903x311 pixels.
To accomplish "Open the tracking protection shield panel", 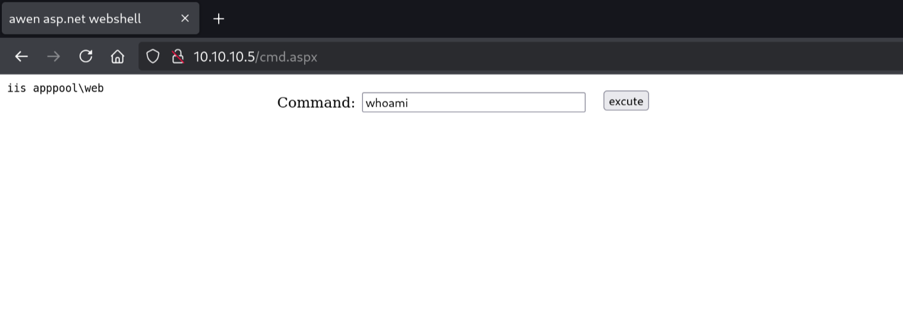I will (x=153, y=57).
